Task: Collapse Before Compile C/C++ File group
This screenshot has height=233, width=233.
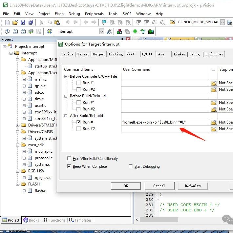Action: tap(66, 76)
